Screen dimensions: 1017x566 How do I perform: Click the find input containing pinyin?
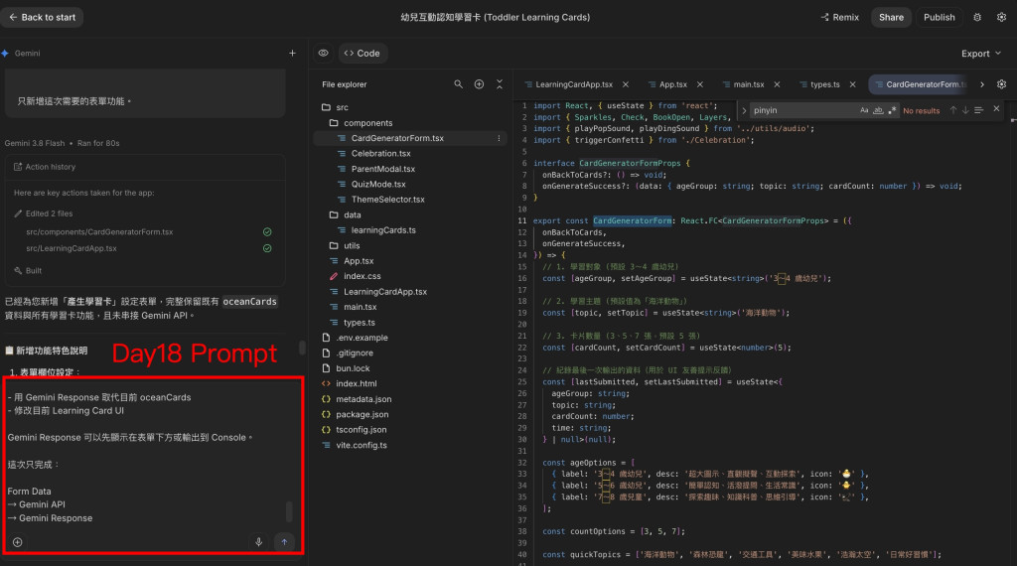[x=802, y=110]
